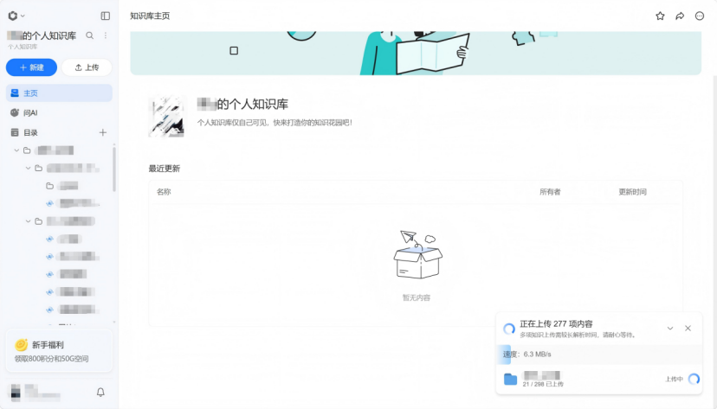Click upload spinner next to 正在上传

pos(509,329)
